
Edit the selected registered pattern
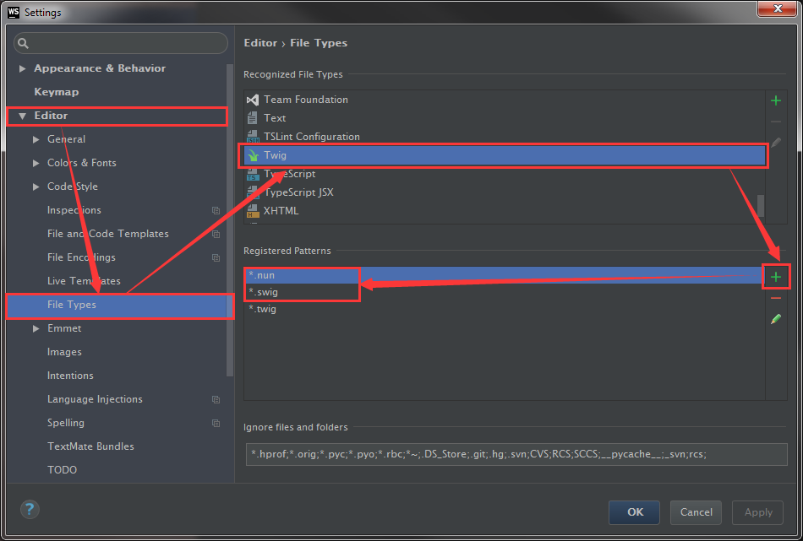point(776,319)
